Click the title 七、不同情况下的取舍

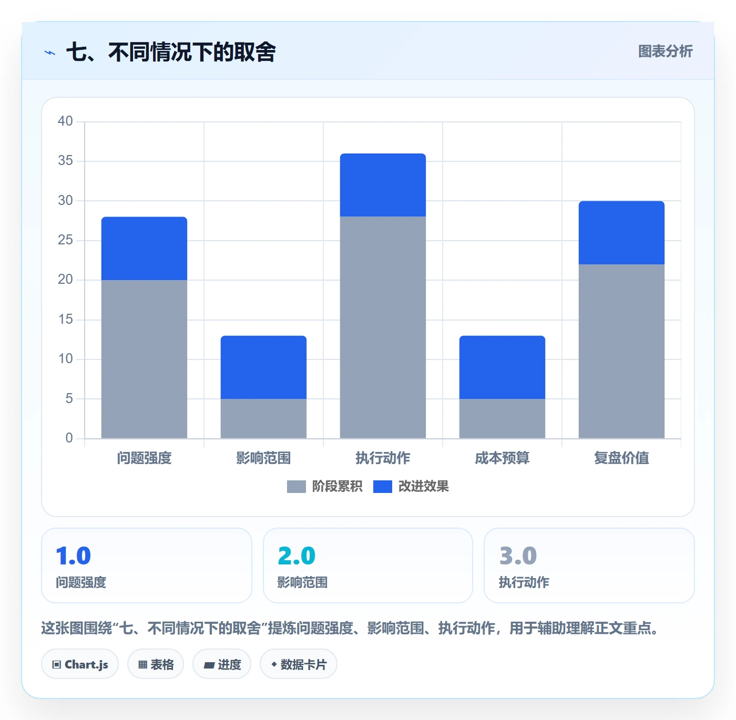point(171,52)
